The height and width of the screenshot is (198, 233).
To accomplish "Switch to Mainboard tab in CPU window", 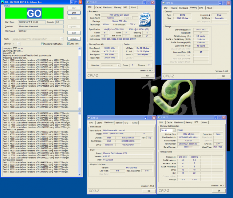I will tap(108, 7).
